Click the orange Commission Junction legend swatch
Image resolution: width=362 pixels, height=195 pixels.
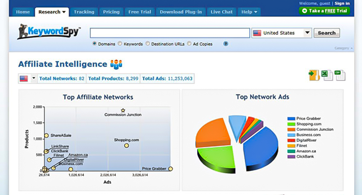pyautogui.click(x=291, y=129)
